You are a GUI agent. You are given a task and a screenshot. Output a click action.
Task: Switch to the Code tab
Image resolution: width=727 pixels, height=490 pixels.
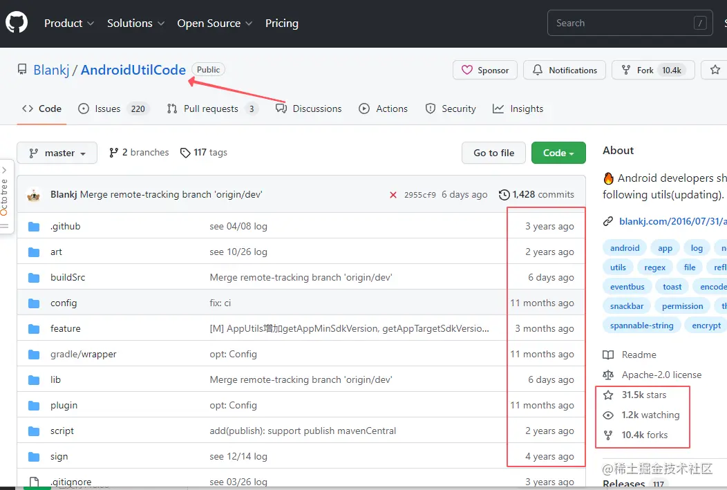tap(41, 109)
